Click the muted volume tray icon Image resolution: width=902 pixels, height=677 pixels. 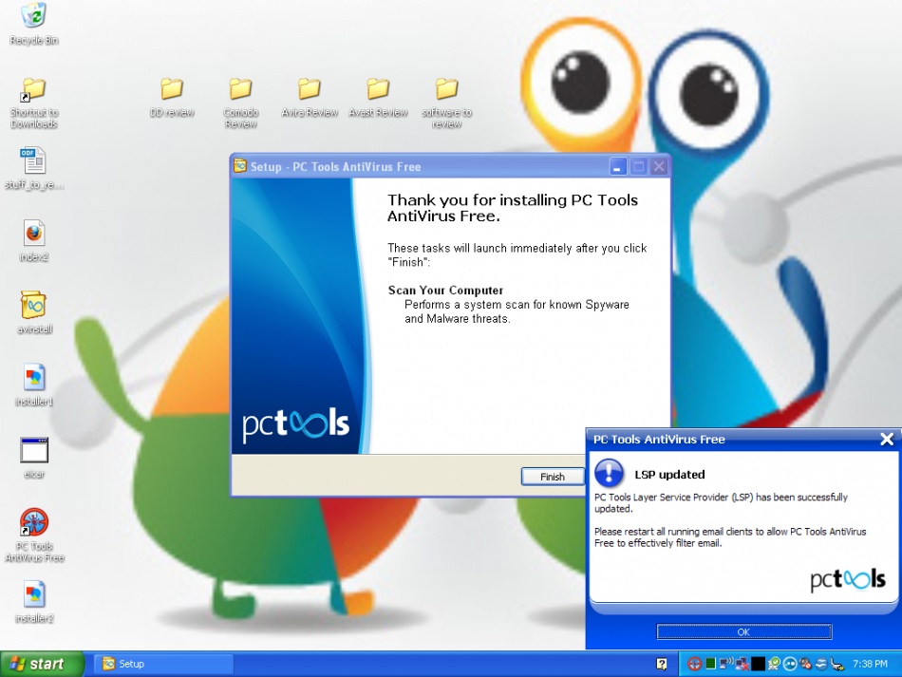pos(806,665)
